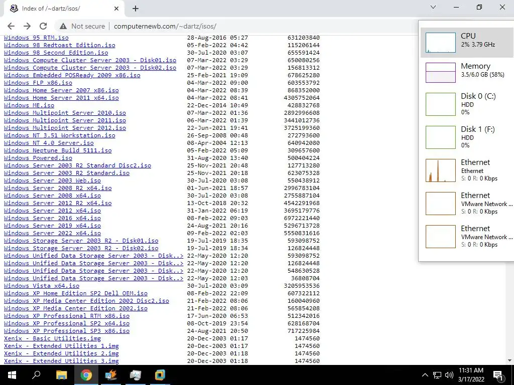The height and width of the screenshot is (385, 514).
Task: Go forward using the browser forward arrow
Action: click(27, 26)
